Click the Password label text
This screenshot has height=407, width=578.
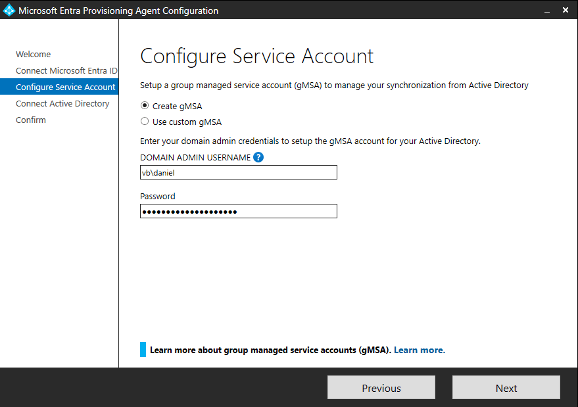157,196
